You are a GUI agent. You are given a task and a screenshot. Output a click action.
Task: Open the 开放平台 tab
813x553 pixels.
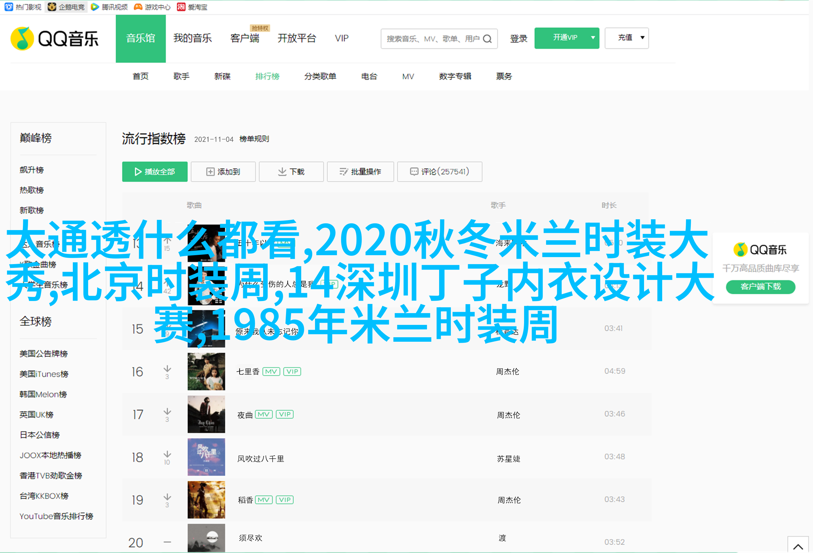(x=297, y=38)
